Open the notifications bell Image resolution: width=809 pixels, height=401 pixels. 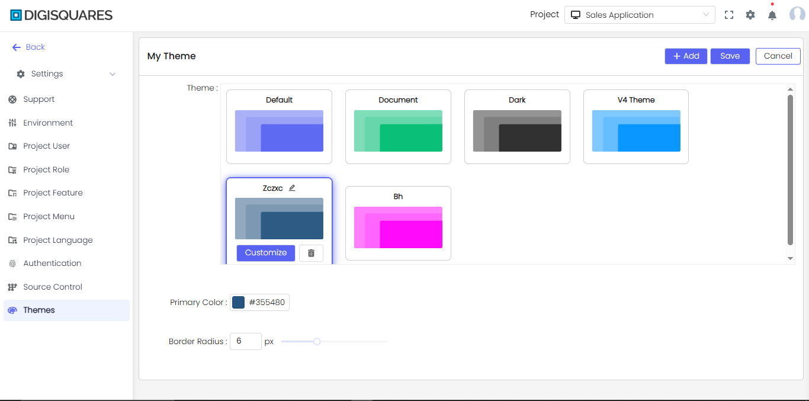coord(772,15)
